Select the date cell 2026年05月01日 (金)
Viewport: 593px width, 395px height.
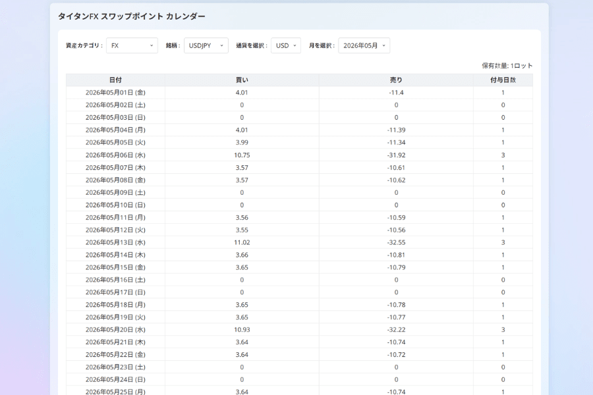point(115,93)
